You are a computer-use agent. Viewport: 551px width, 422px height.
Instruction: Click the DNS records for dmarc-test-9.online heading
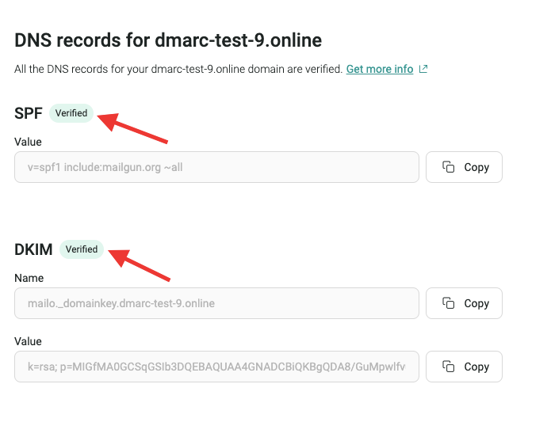point(168,40)
